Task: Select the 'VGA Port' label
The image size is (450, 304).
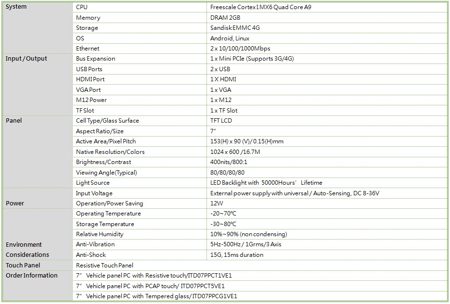Action: point(89,90)
